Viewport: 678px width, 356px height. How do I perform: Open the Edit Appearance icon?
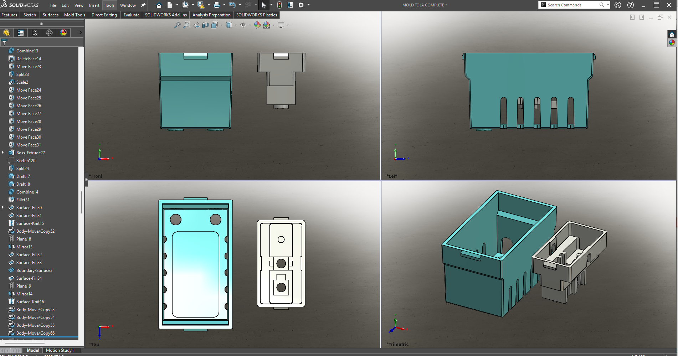click(x=257, y=25)
